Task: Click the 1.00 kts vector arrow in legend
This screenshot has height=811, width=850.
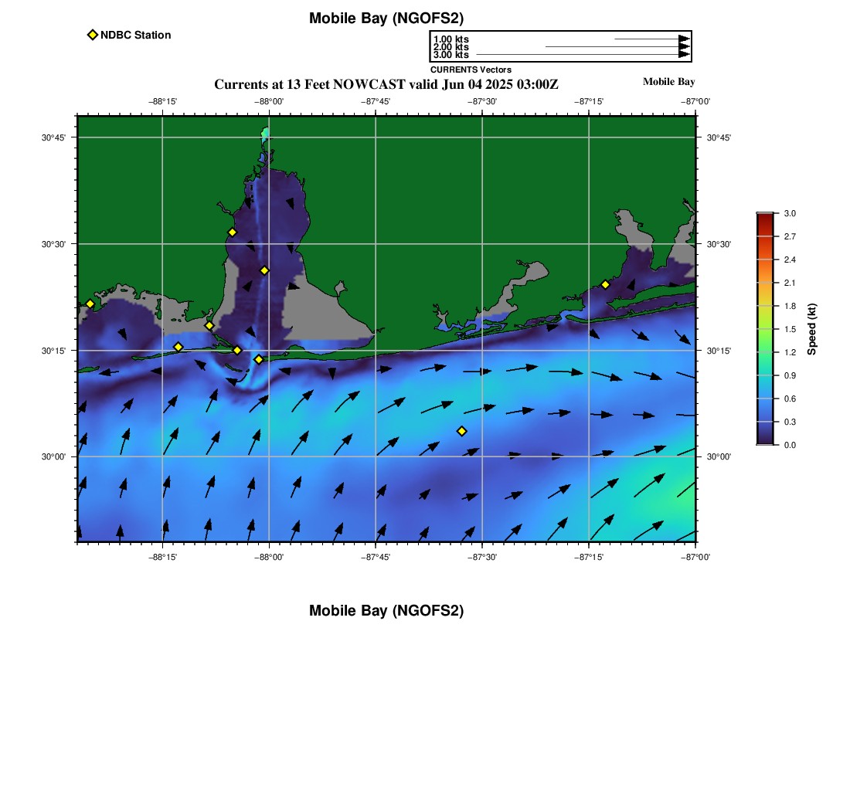Action: tap(652, 39)
